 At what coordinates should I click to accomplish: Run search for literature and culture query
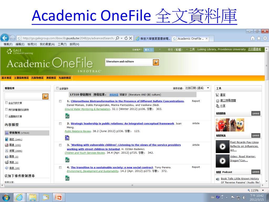pos(156,62)
